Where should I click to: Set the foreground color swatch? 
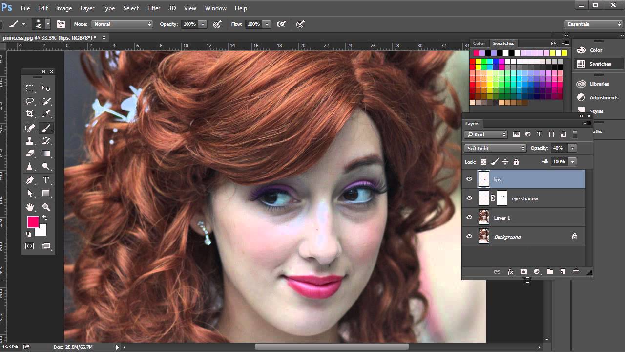(x=32, y=222)
